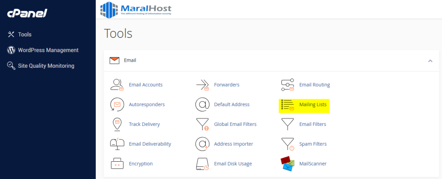Click the Email section header title
This screenshot has width=442, height=179.
[x=130, y=60]
